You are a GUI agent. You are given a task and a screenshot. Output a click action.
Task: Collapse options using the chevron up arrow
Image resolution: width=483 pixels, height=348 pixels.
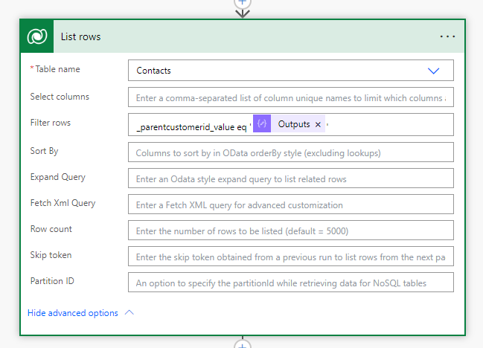[129, 313]
